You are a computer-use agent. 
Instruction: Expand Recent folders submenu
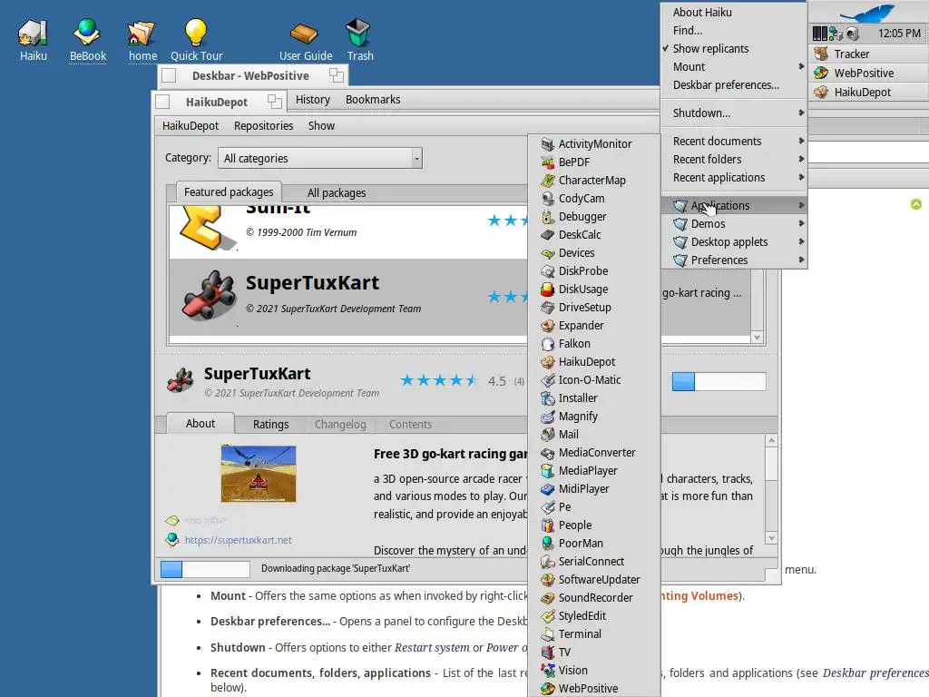point(734,160)
